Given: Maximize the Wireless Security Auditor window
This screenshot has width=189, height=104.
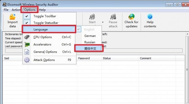Looking at the screenshot, I should [177, 5].
